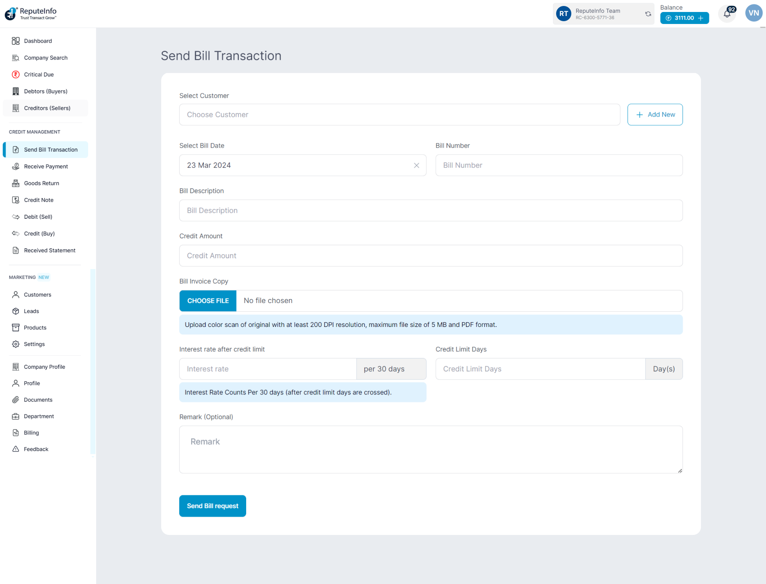Click the Goods Return icon

16,183
